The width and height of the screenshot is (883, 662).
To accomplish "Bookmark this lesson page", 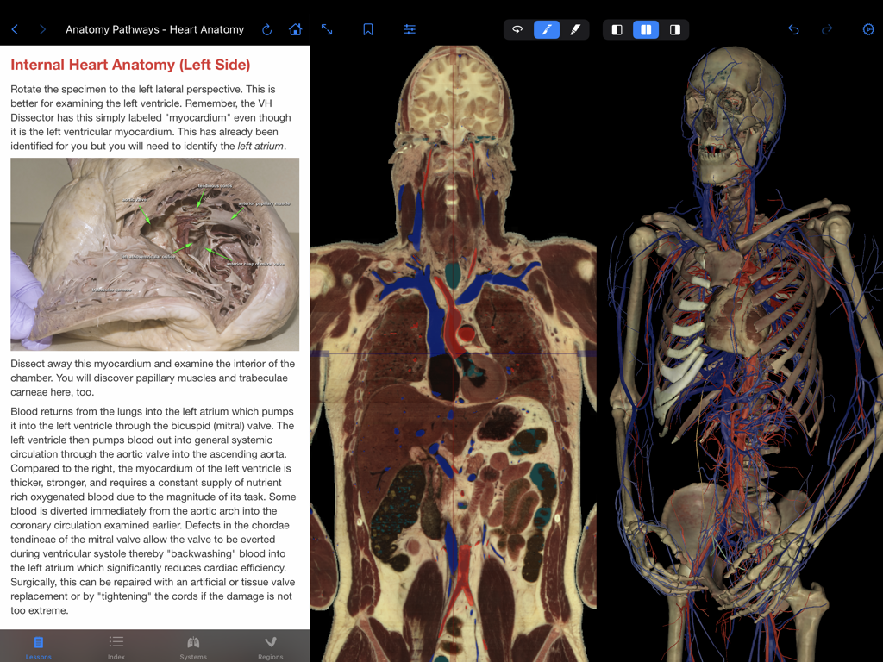I will [x=367, y=28].
